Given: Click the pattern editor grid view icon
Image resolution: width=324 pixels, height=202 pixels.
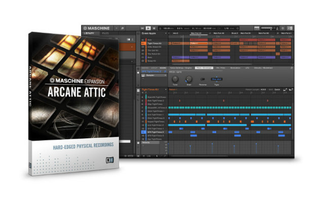Looking at the screenshot, I should (138, 90).
